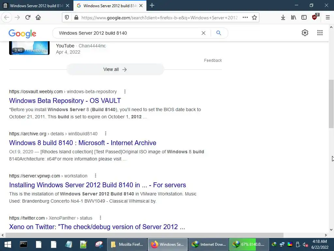334x251 pixels.
Task: Switch to Internet Download Manager taskbar window
Action: 208,244
